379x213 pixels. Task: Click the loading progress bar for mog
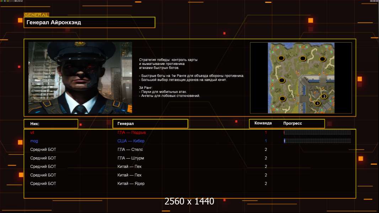pos(317,141)
